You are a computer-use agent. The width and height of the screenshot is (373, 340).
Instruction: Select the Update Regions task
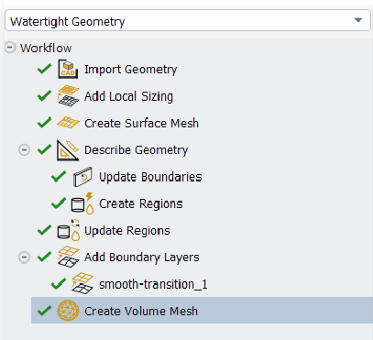pyautogui.click(x=127, y=231)
